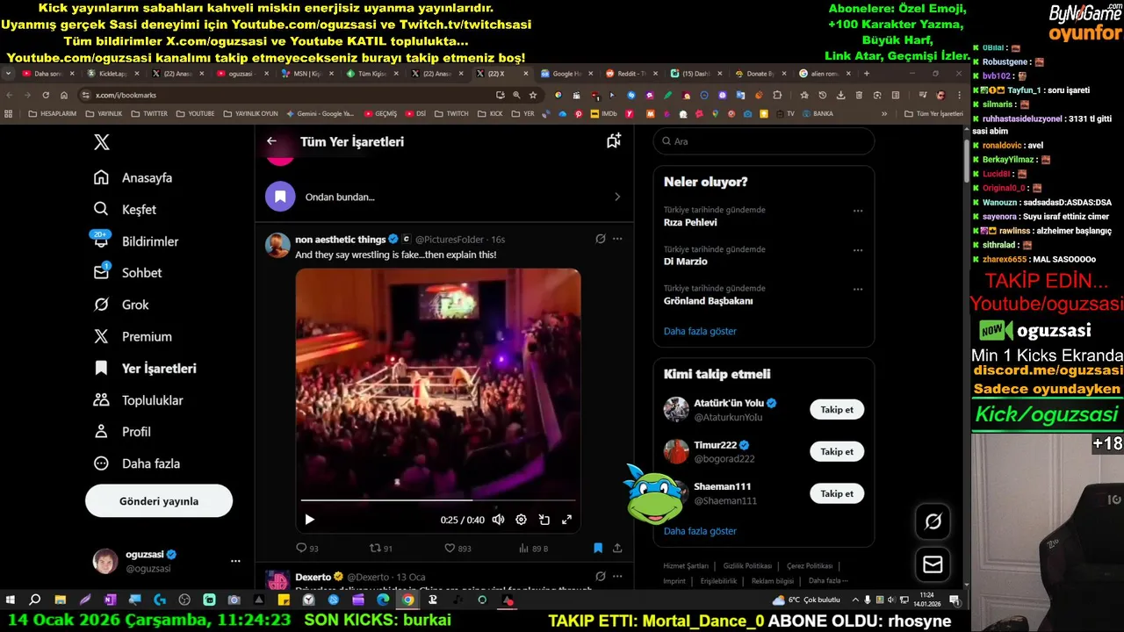The height and width of the screenshot is (632, 1124).
Task: Switch to the Google Ha browser tab
Action: (x=568, y=74)
